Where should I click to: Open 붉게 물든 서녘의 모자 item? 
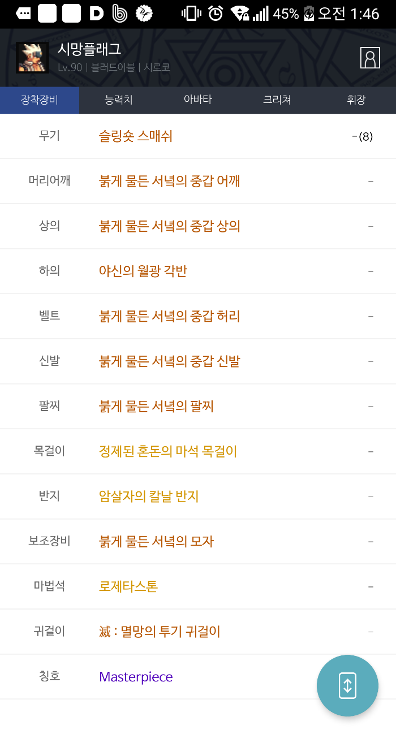pos(157,542)
